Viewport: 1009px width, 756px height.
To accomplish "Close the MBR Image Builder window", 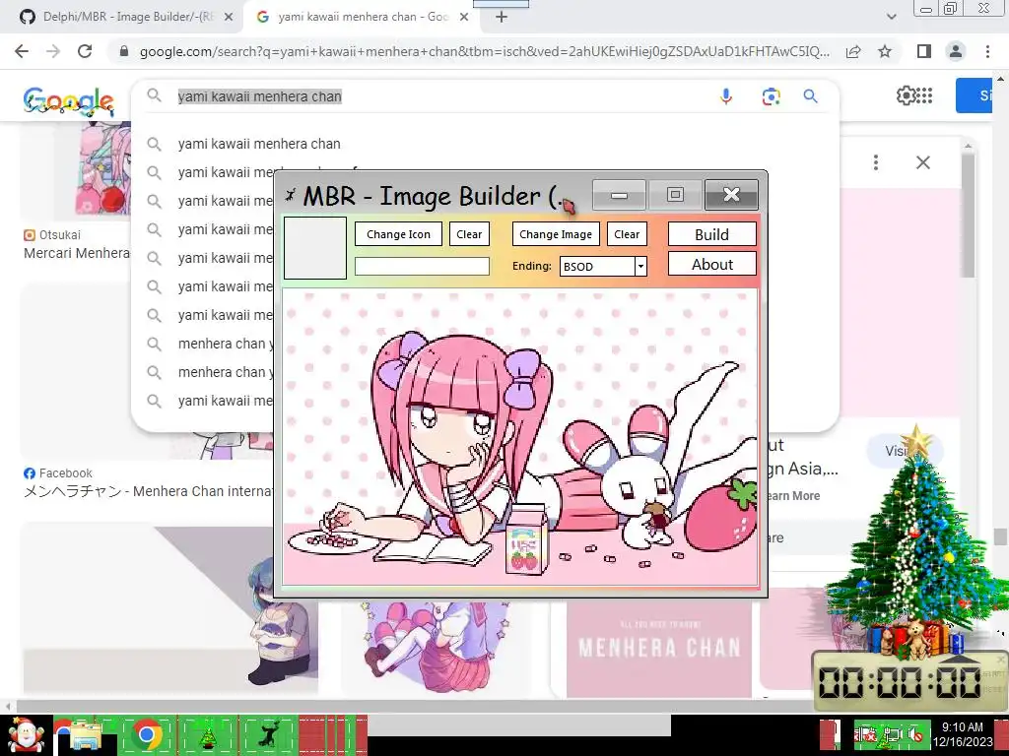I will click(731, 194).
